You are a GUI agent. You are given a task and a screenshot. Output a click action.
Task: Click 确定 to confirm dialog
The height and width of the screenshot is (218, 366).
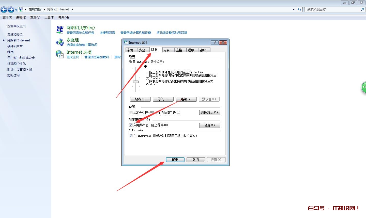point(175,160)
